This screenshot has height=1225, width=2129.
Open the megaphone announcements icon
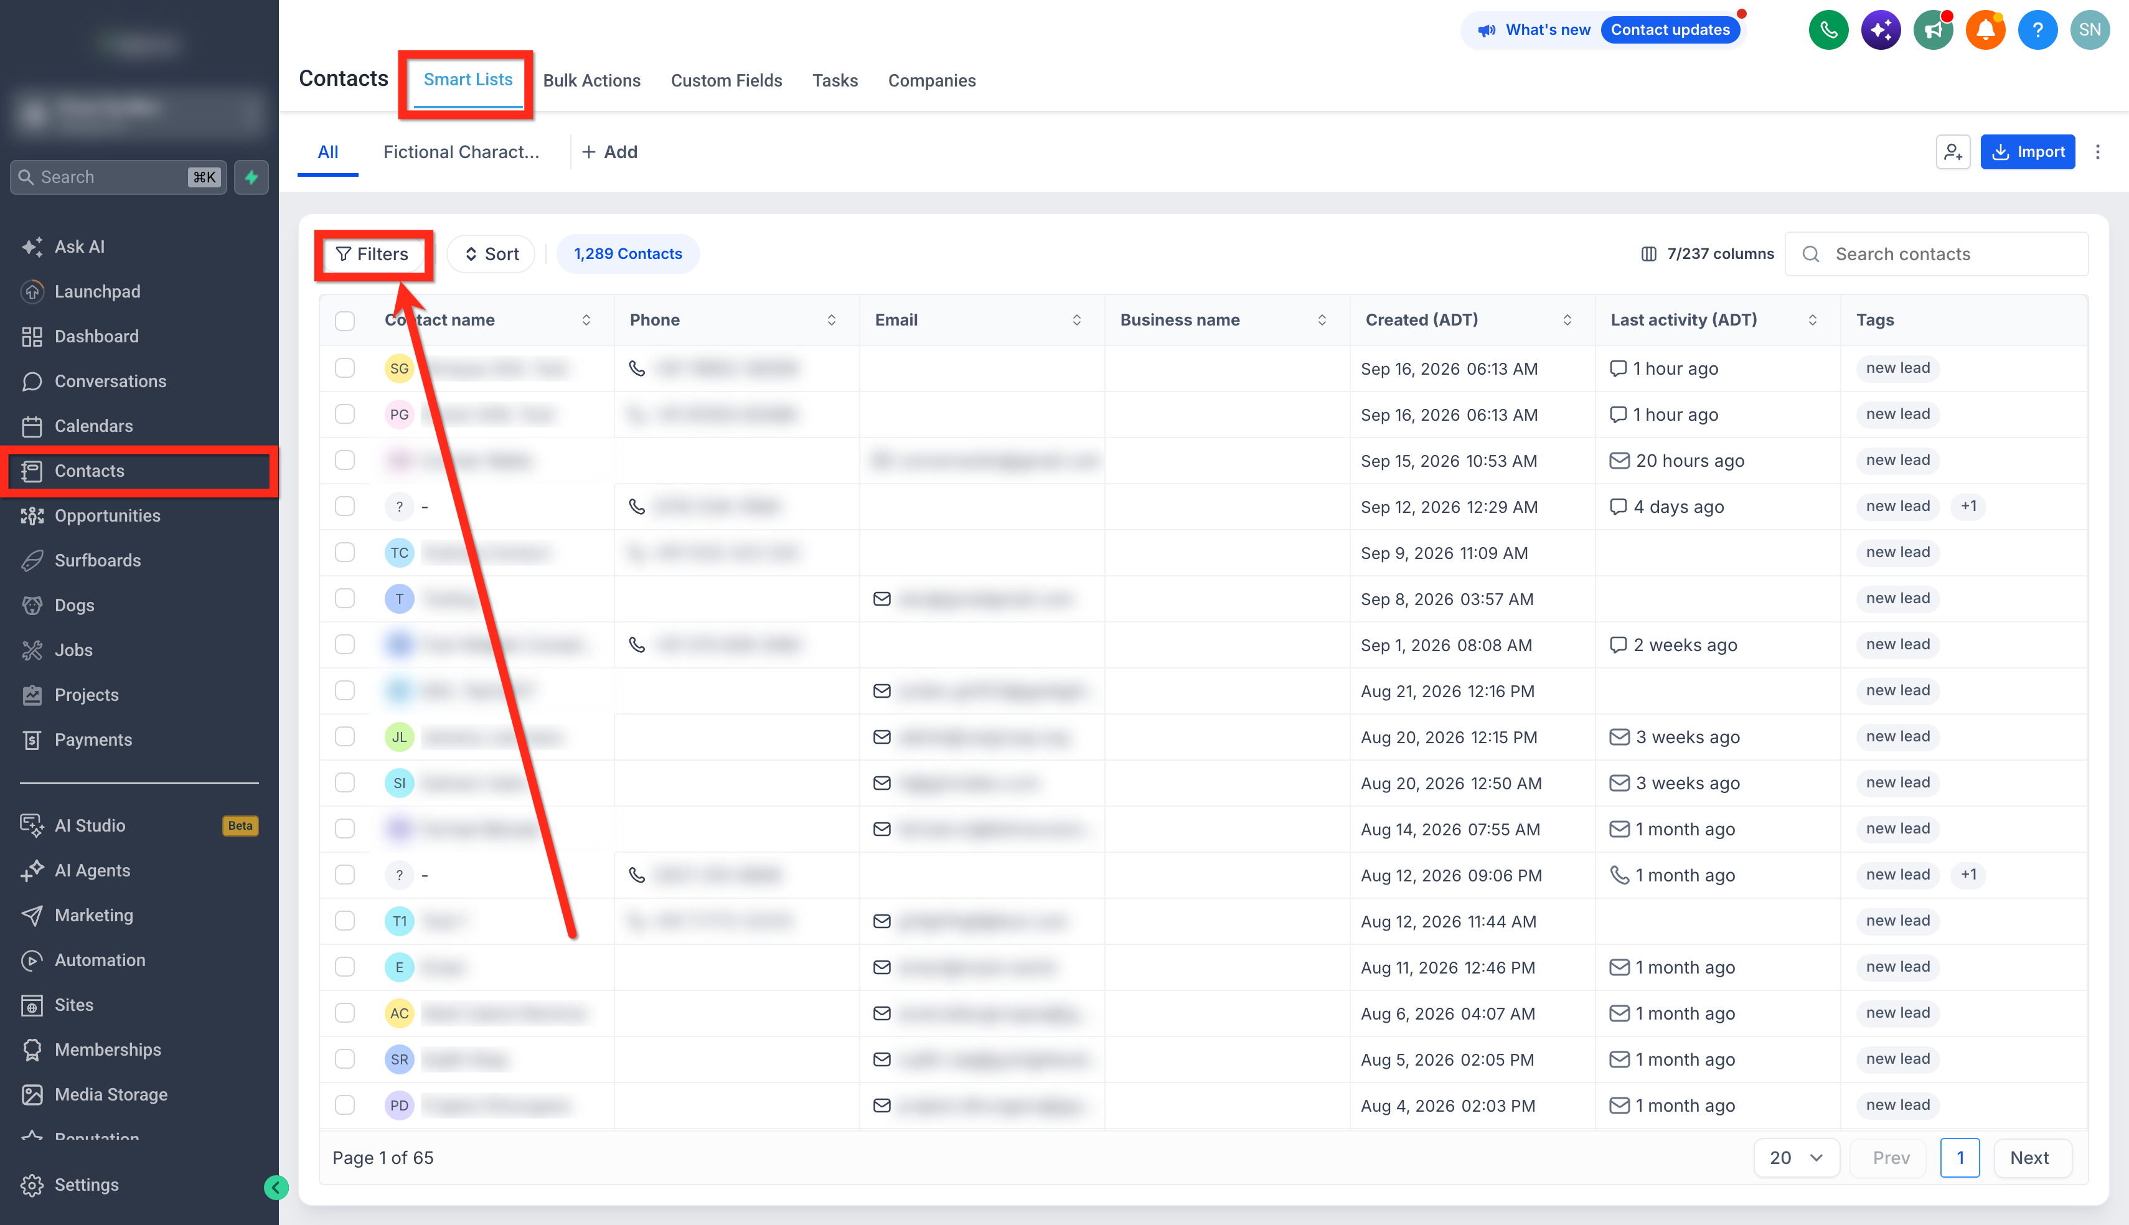(x=1933, y=31)
